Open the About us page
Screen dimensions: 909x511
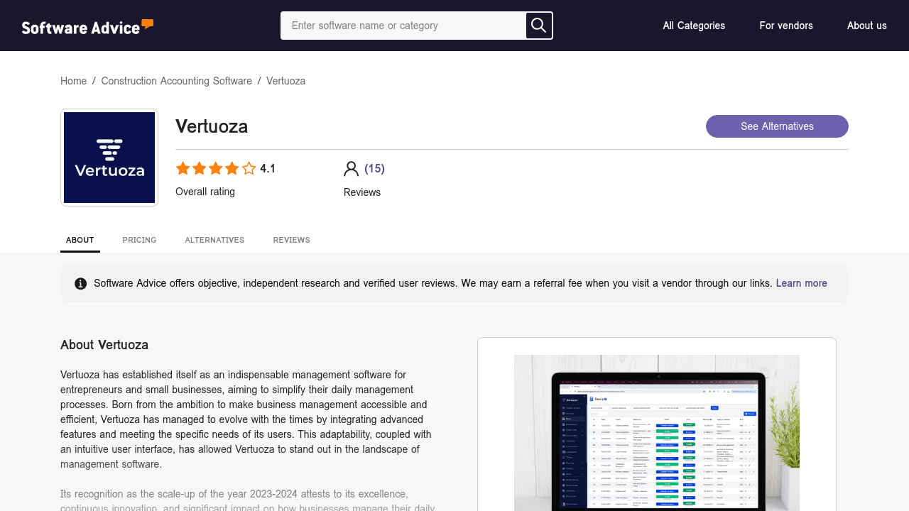click(867, 26)
